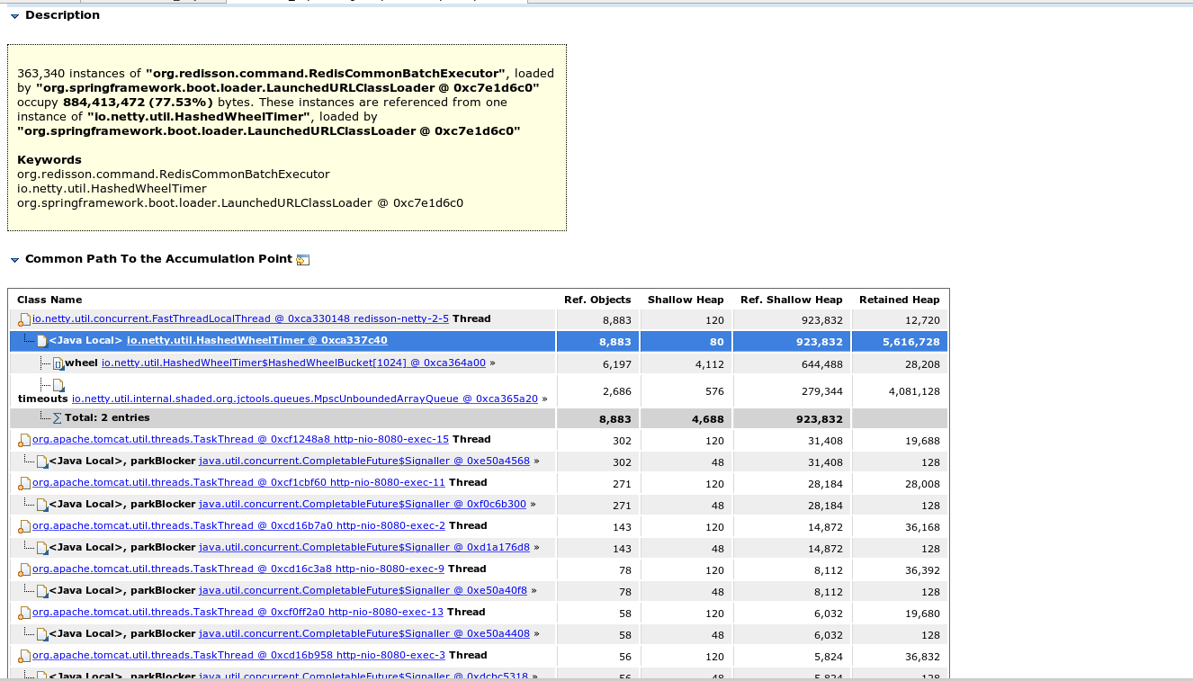The height and width of the screenshot is (681, 1193).
Task: Click the thread icon for http-nio-8080-exec-3
Action: pyautogui.click(x=23, y=655)
